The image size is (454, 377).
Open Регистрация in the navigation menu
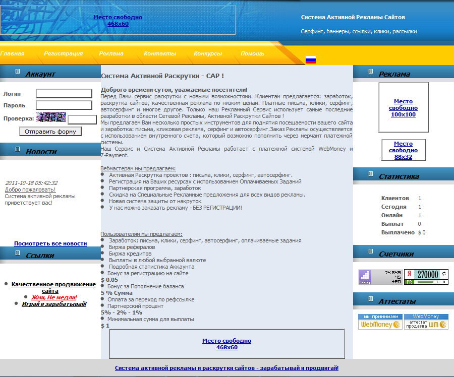pos(63,53)
